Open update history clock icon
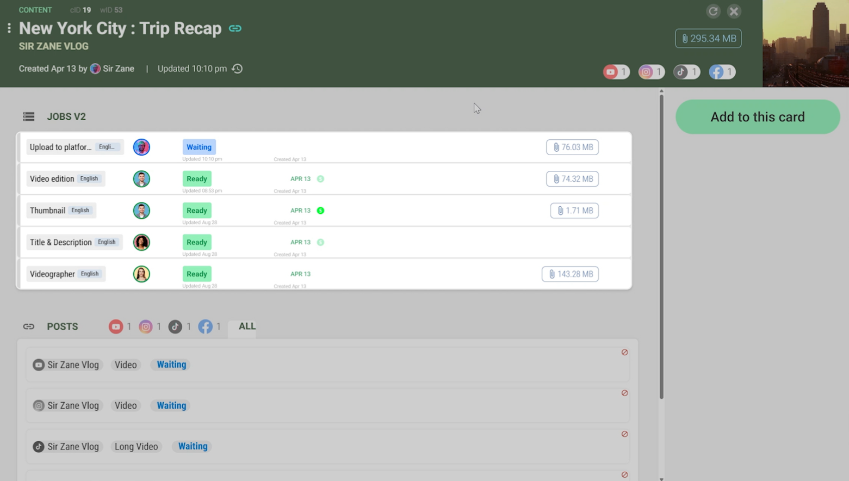The image size is (849, 481). [237, 69]
